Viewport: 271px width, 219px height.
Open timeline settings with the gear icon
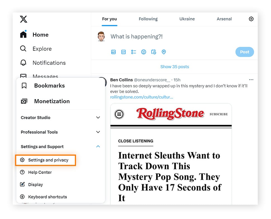(251, 19)
